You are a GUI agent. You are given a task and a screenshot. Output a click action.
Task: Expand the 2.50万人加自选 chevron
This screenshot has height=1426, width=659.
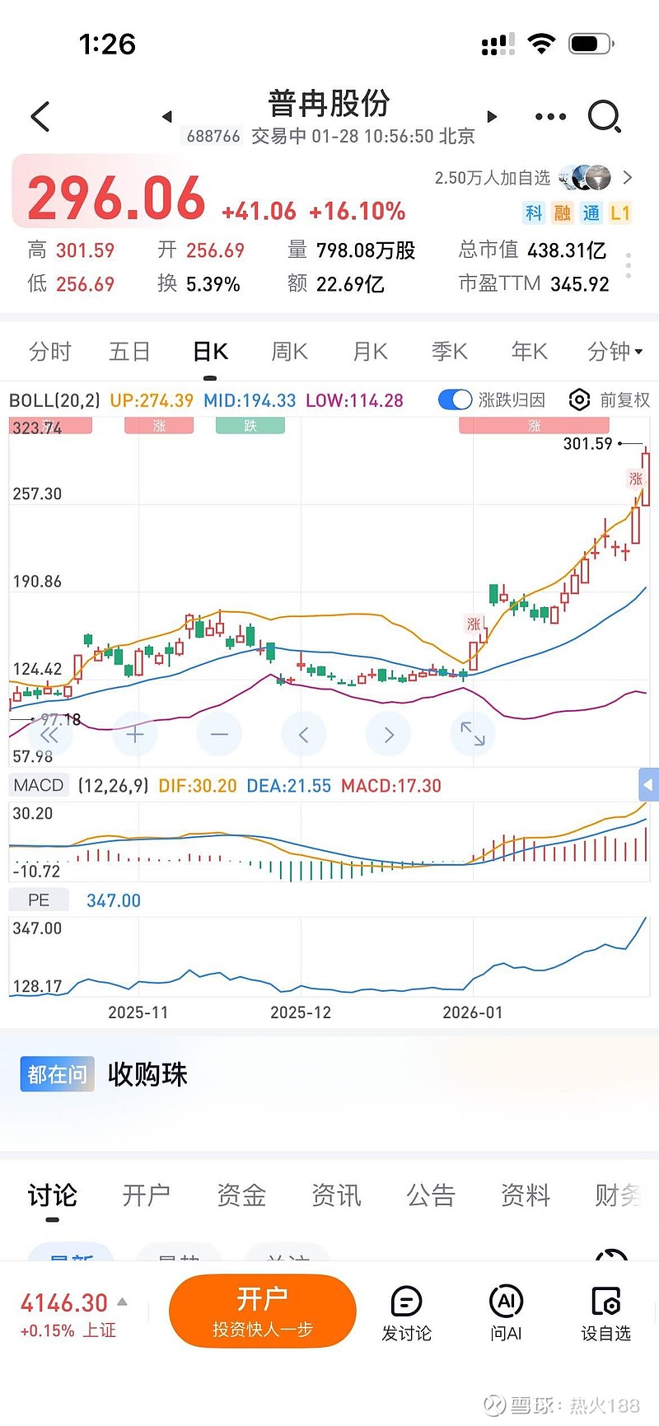click(628, 177)
